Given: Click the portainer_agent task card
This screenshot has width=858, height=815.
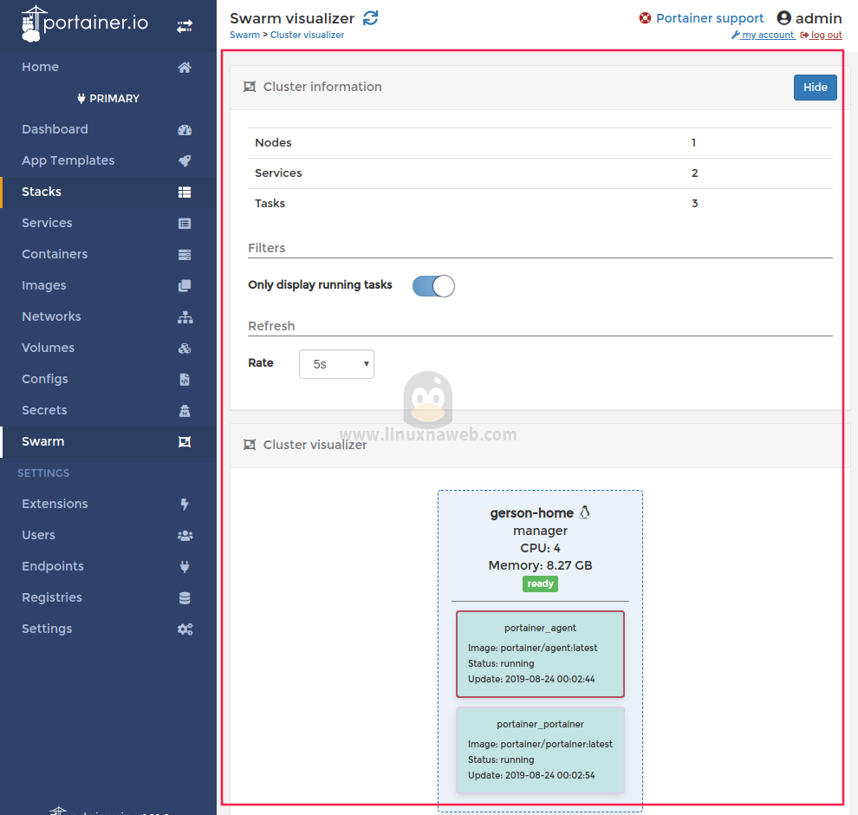Looking at the screenshot, I should pos(540,654).
